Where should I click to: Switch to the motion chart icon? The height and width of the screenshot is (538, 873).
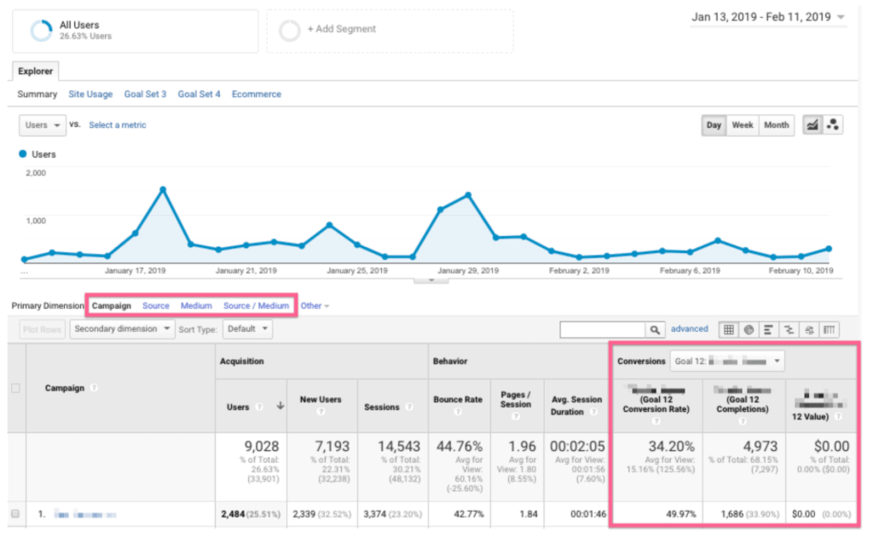click(x=833, y=124)
